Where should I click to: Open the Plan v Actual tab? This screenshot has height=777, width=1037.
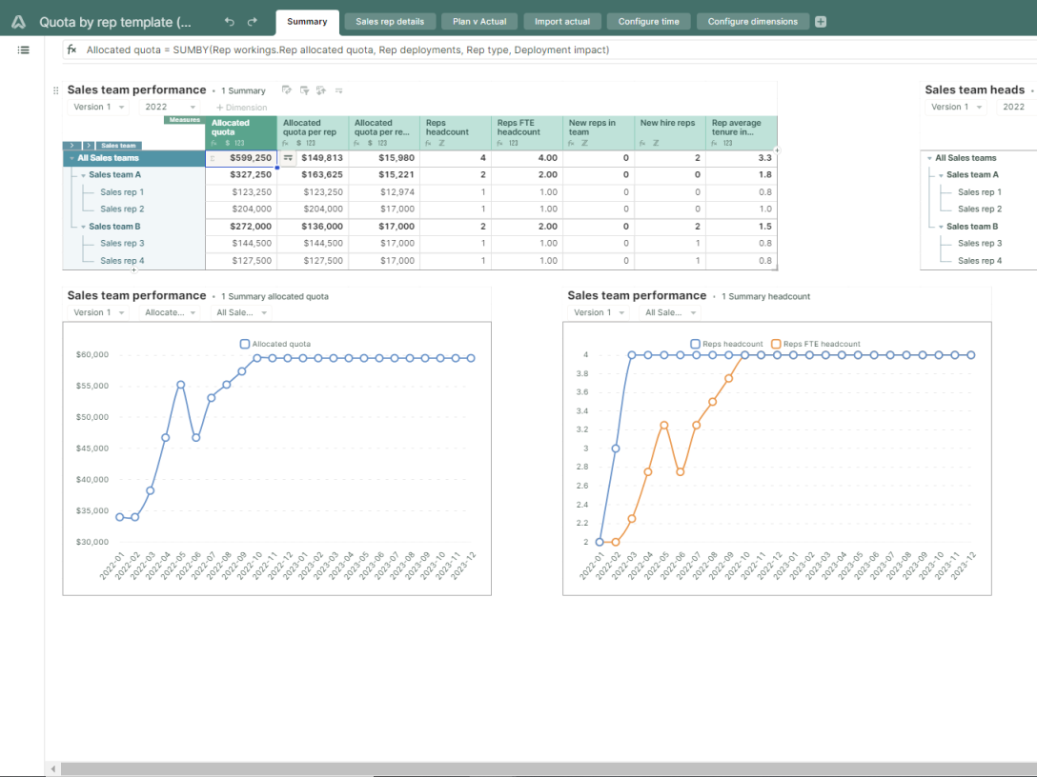[x=479, y=21]
